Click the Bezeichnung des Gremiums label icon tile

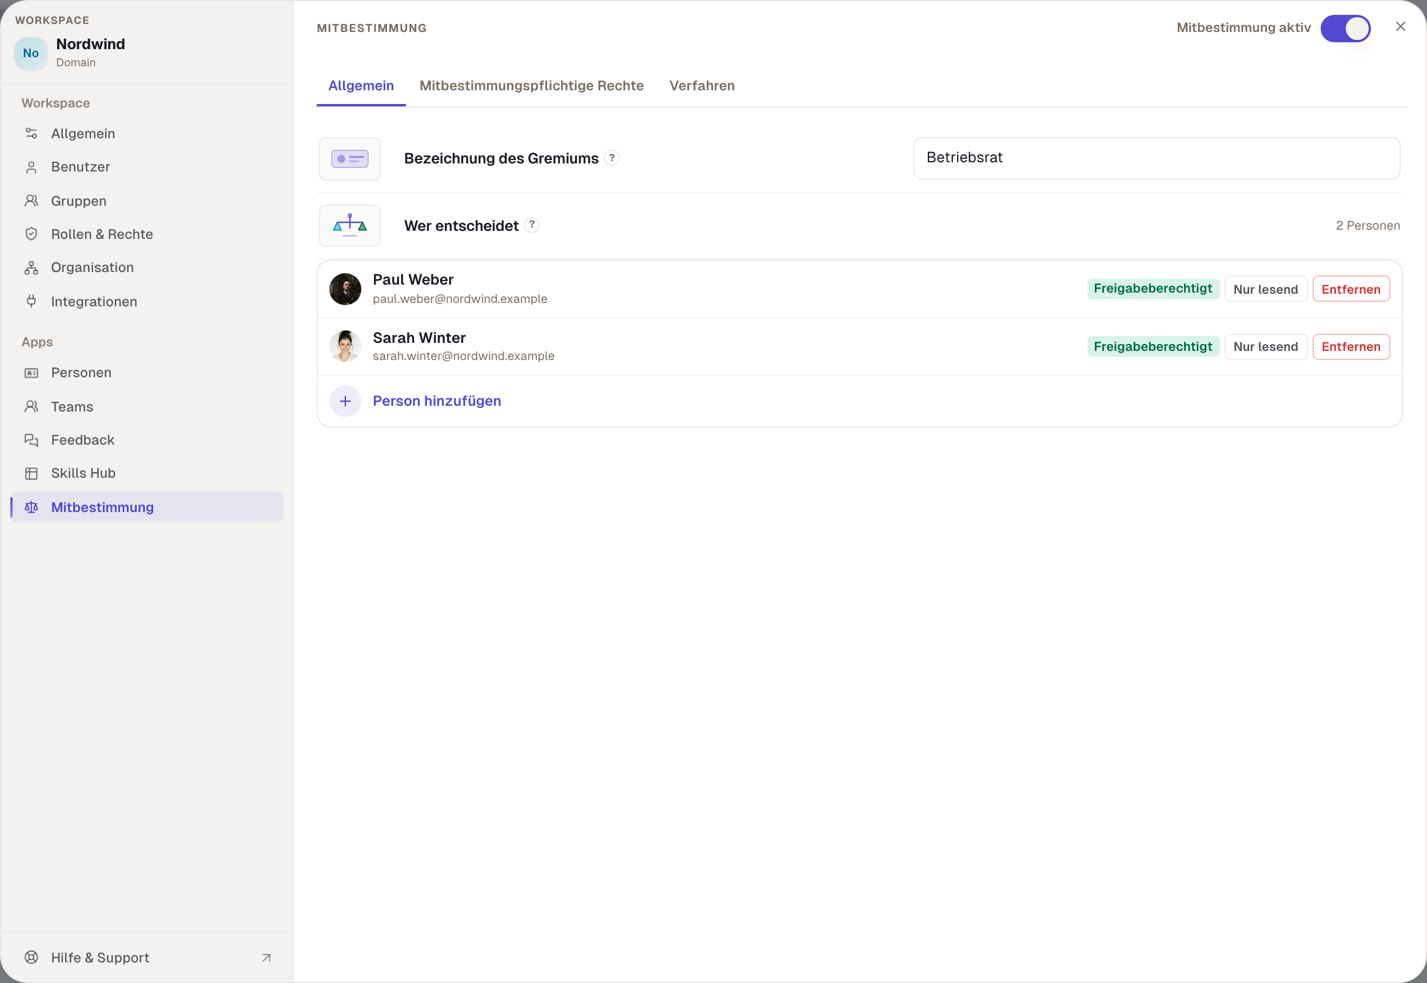point(350,159)
